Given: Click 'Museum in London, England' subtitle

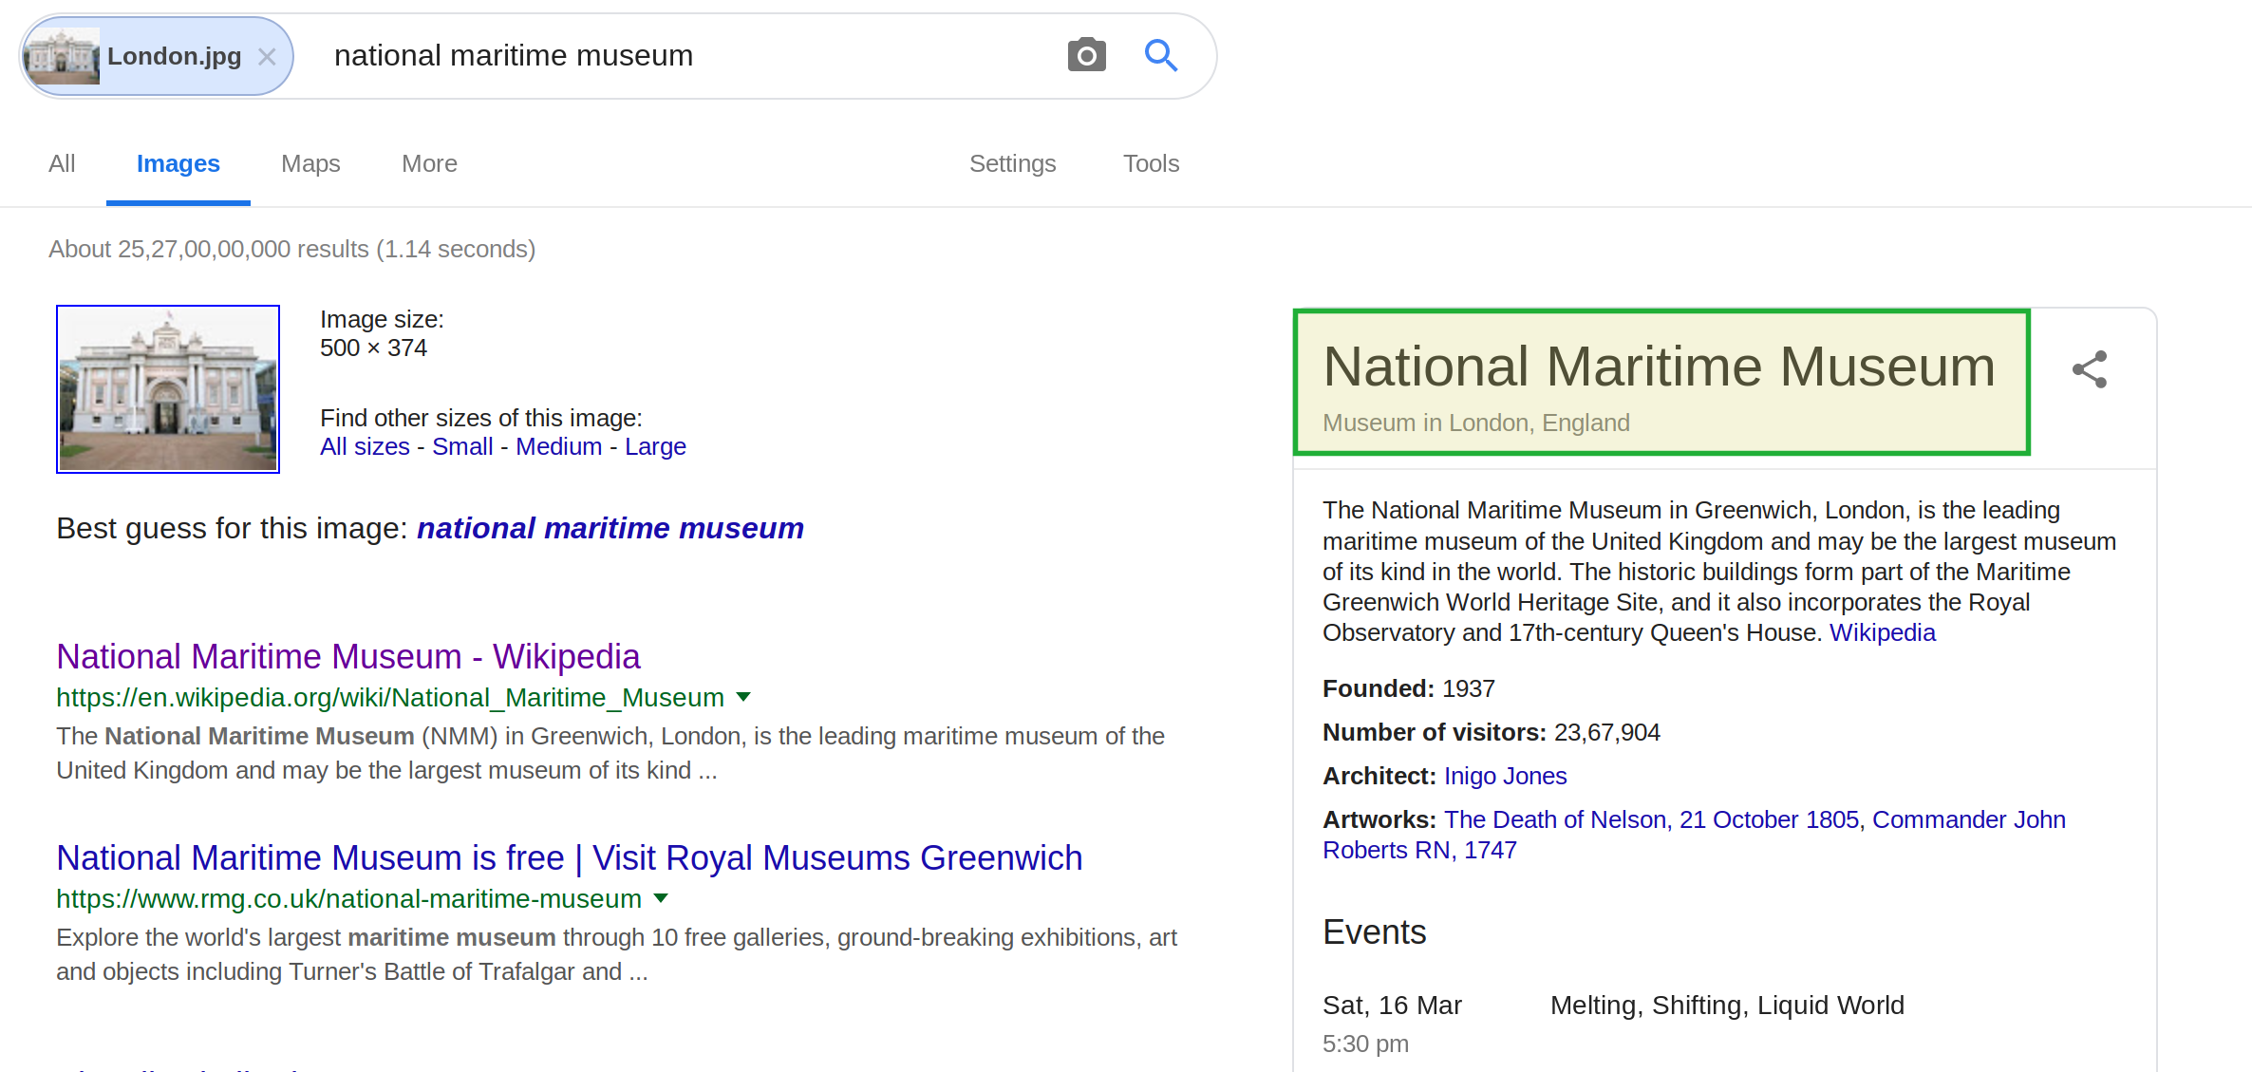Looking at the screenshot, I should coord(1476,423).
